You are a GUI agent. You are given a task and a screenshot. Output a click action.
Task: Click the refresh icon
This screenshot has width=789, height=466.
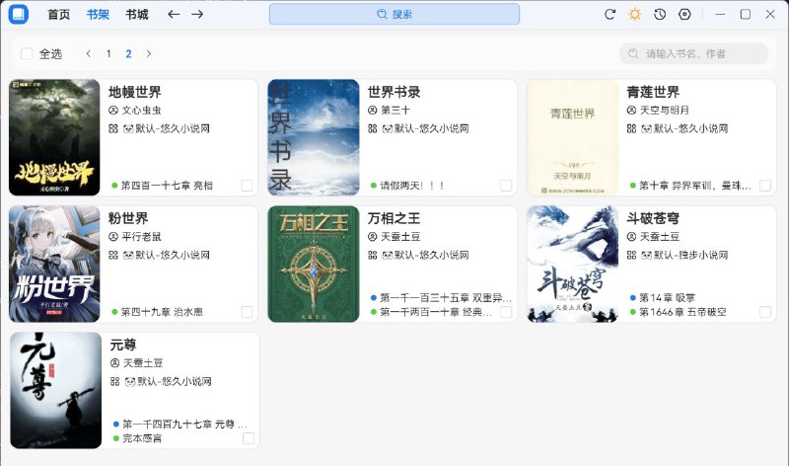pyautogui.click(x=610, y=14)
